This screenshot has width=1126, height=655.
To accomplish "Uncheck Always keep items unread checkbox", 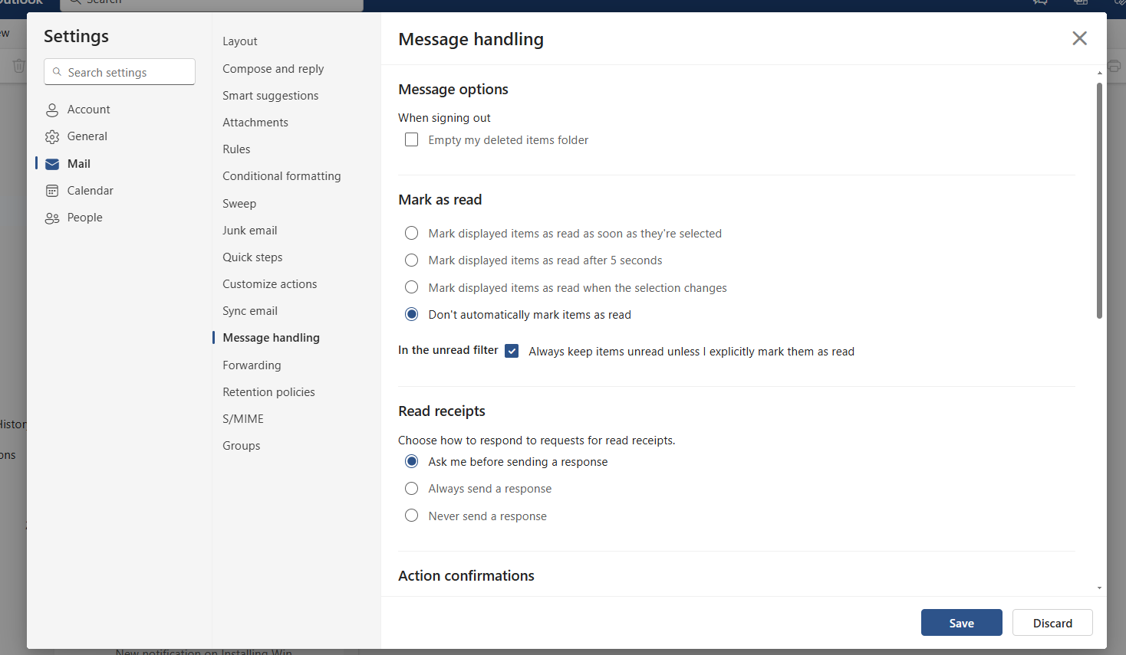I will pyautogui.click(x=512, y=352).
